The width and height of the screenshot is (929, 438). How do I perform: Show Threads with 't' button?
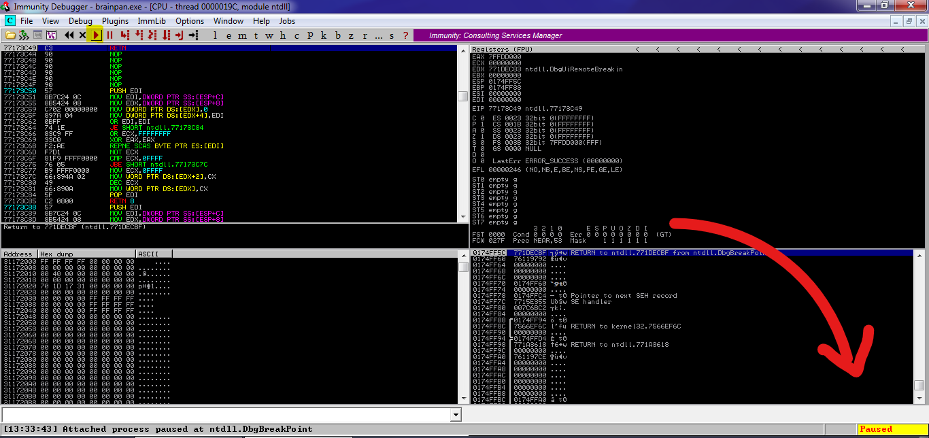pos(256,35)
